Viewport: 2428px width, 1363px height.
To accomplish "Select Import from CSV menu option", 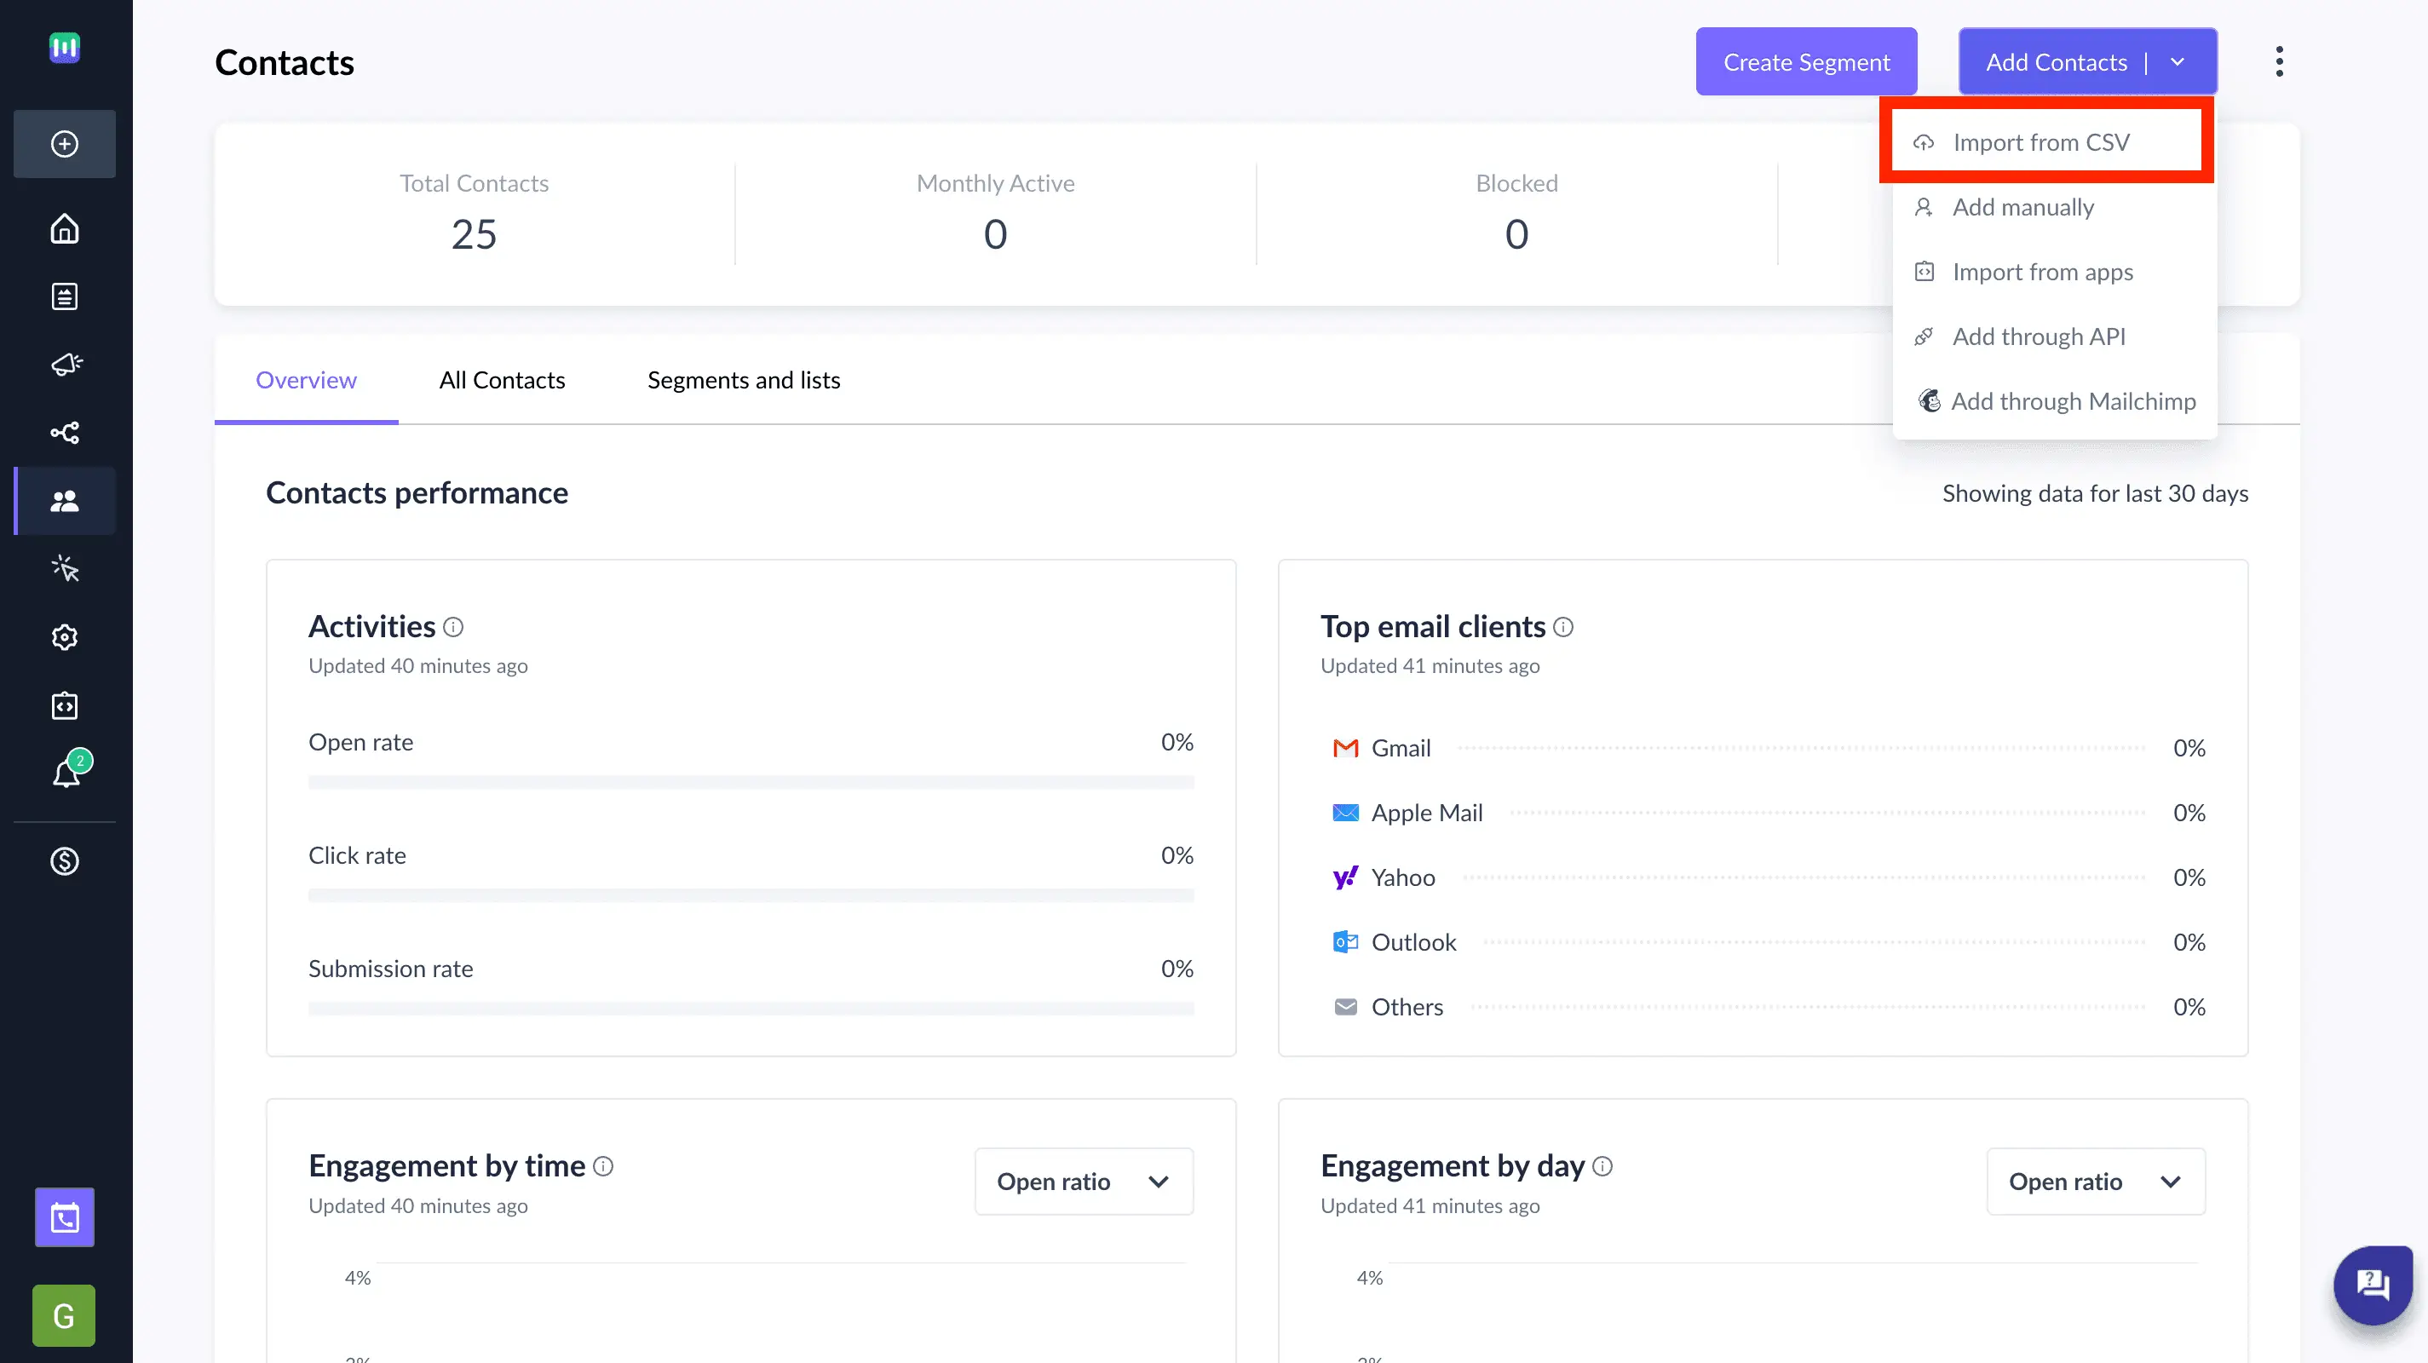I will (x=2041, y=141).
